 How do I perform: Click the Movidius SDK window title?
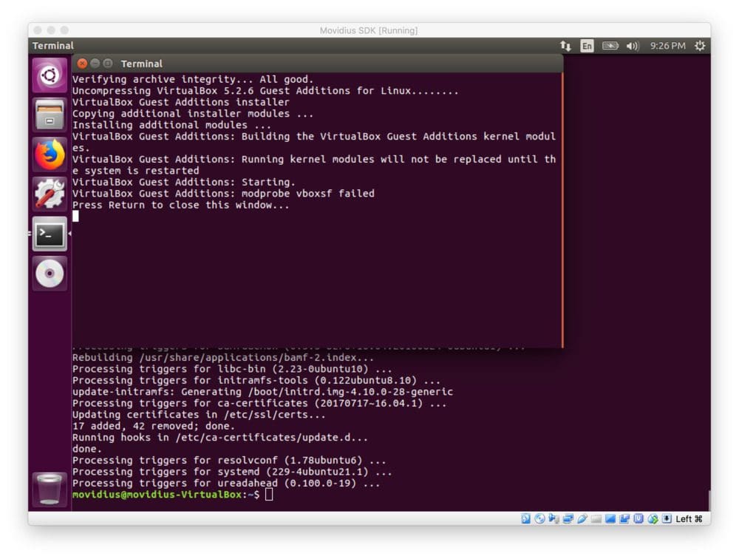369,30
